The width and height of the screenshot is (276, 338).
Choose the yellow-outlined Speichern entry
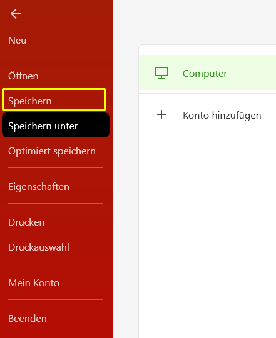pyautogui.click(x=54, y=99)
